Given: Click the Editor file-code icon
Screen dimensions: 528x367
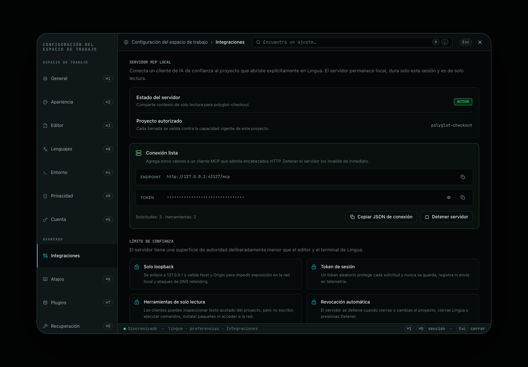Looking at the screenshot, I should (x=45, y=126).
